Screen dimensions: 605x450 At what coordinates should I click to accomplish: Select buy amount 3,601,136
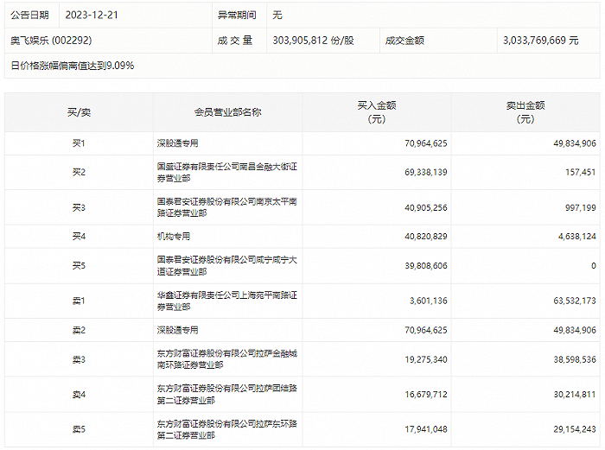(429, 301)
